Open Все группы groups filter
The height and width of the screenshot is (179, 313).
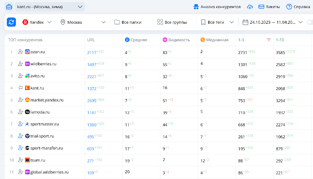click(172, 22)
